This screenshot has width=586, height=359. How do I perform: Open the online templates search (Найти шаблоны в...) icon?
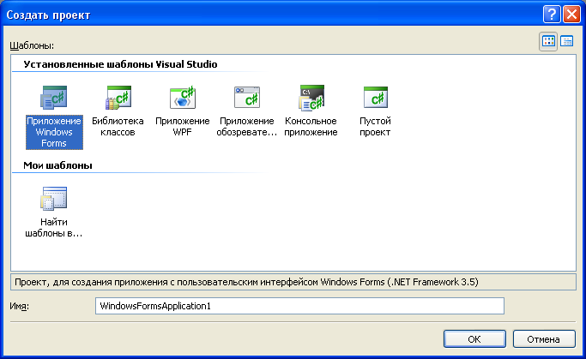click(54, 199)
